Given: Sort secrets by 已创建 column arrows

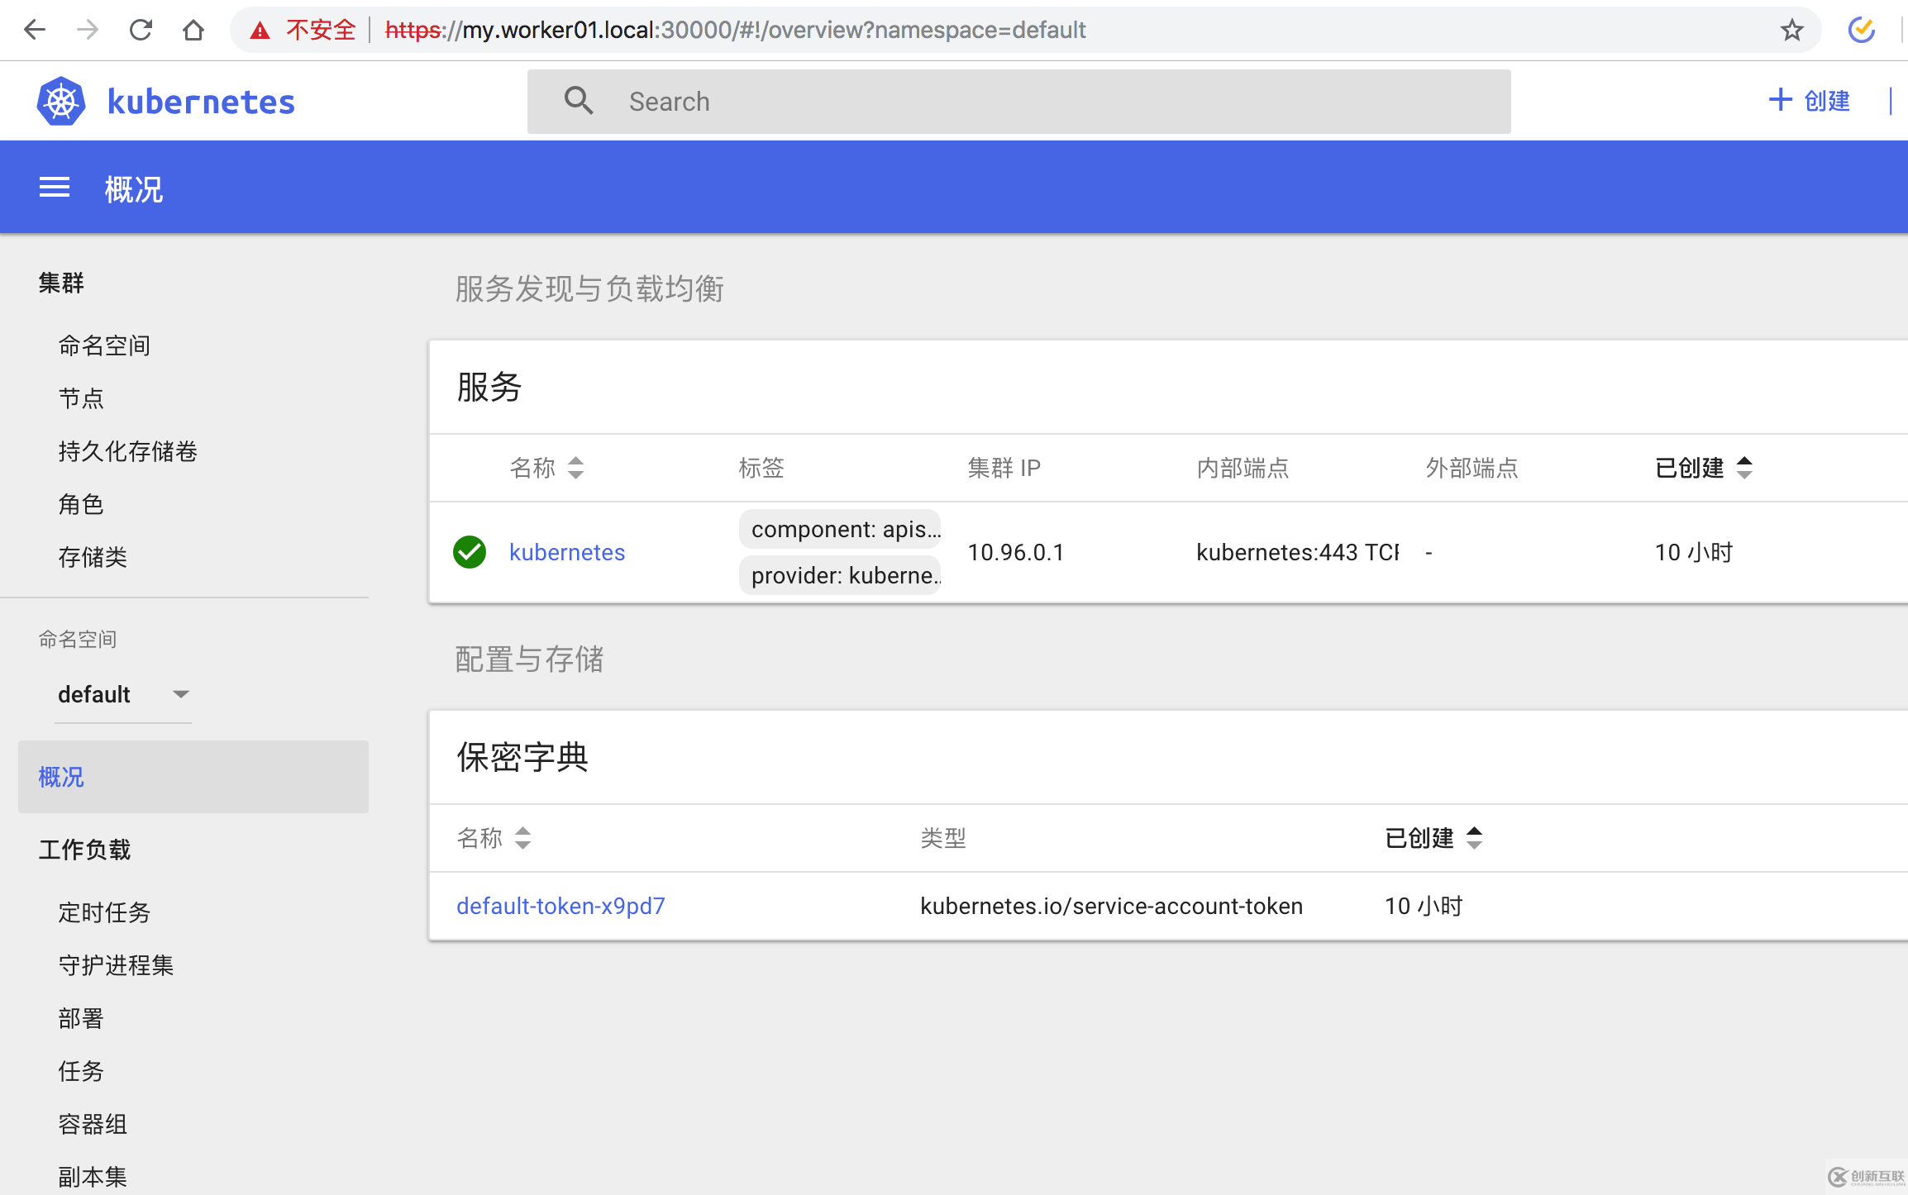Looking at the screenshot, I should pyautogui.click(x=1475, y=838).
